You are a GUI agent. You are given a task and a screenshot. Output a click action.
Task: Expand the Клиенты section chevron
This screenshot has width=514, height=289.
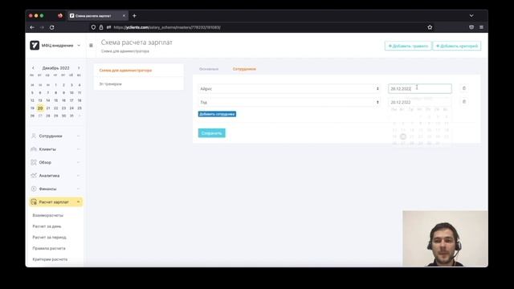(79, 149)
